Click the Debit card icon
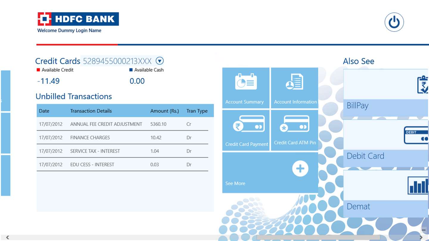The width and height of the screenshot is (429, 241). coord(416,135)
